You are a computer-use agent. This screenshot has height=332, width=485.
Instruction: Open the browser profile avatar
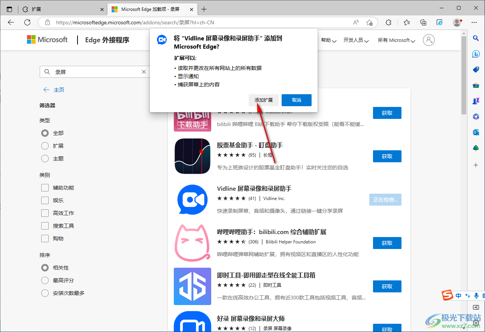[457, 22]
